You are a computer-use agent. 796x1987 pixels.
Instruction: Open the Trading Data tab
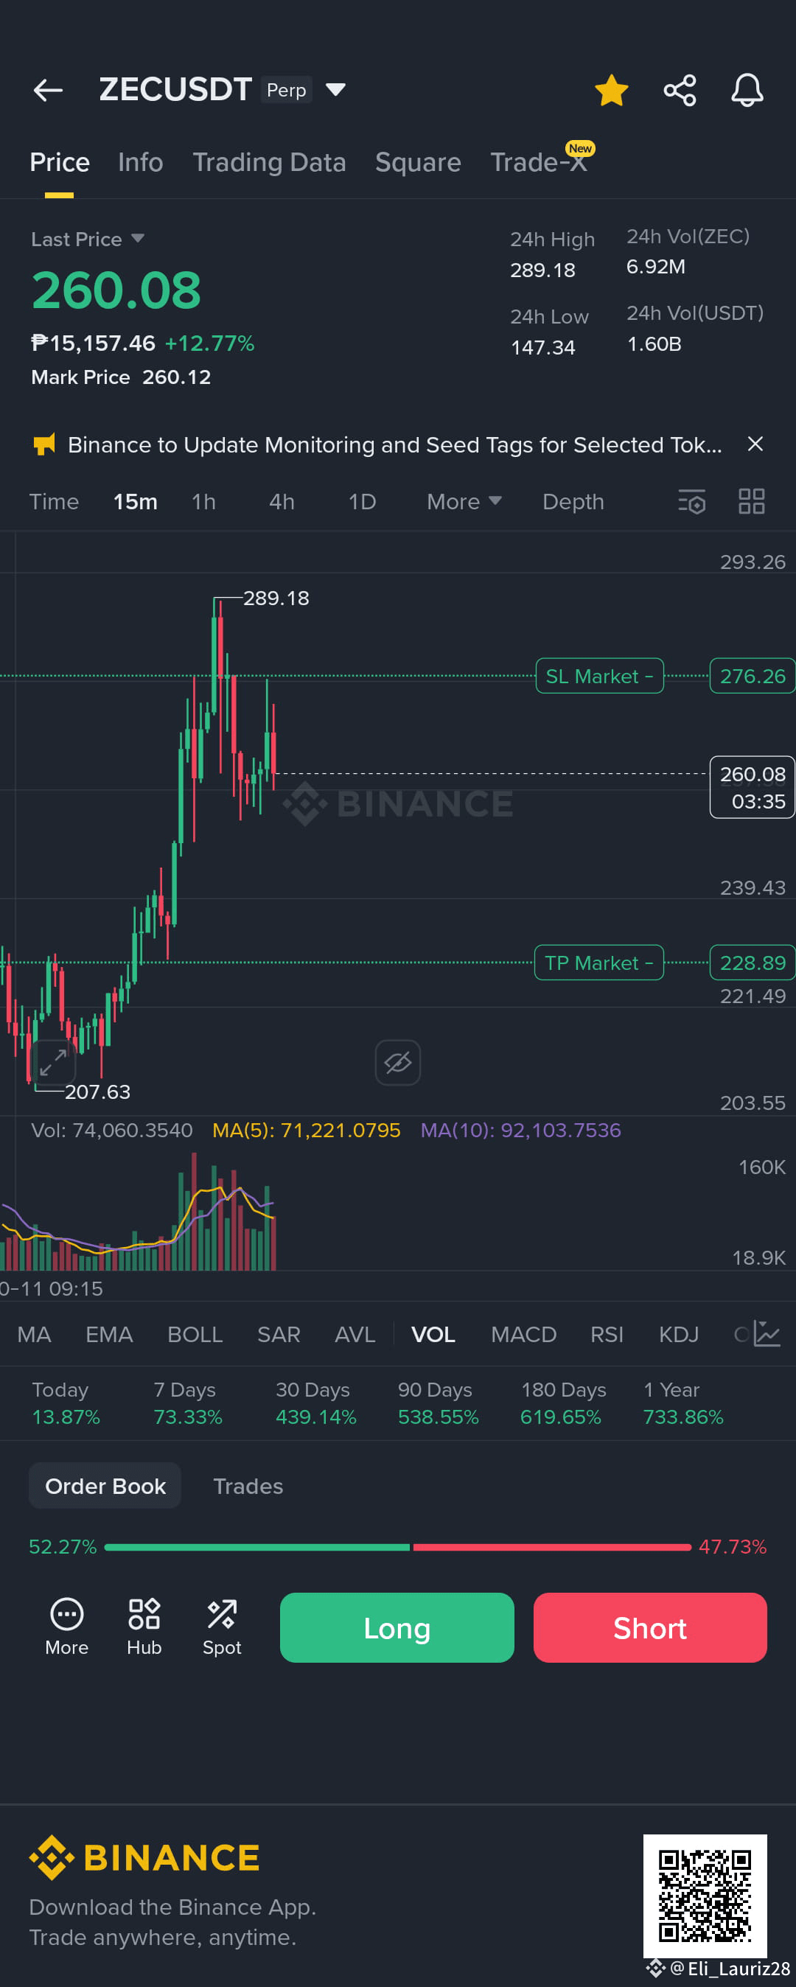pos(269,162)
